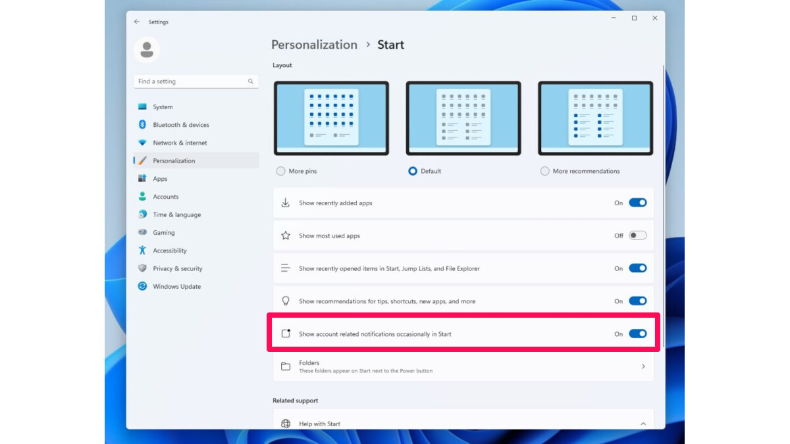This screenshot has width=790, height=444.
Task: Open Accessibility via its sidebar icon
Action: click(x=142, y=250)
